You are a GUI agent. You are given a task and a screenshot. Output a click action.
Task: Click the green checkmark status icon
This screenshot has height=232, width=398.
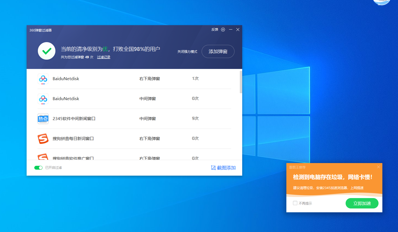47,51
